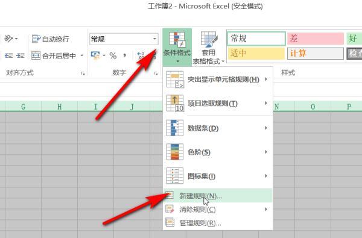Open the 清除规则(C) submenu
Image resolution: width=362 pixels, height=238 pixels.
point(218,210)
